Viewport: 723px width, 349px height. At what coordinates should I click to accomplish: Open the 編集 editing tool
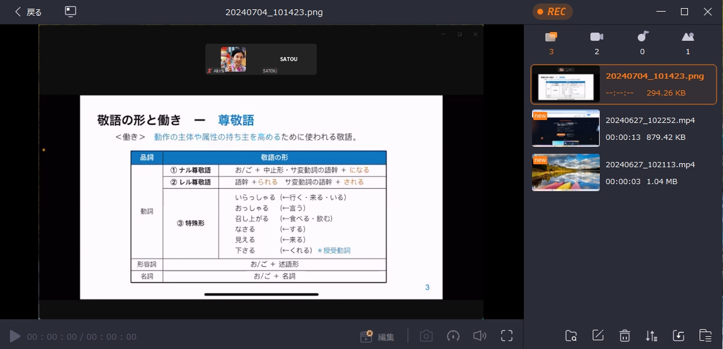[377, 336]
